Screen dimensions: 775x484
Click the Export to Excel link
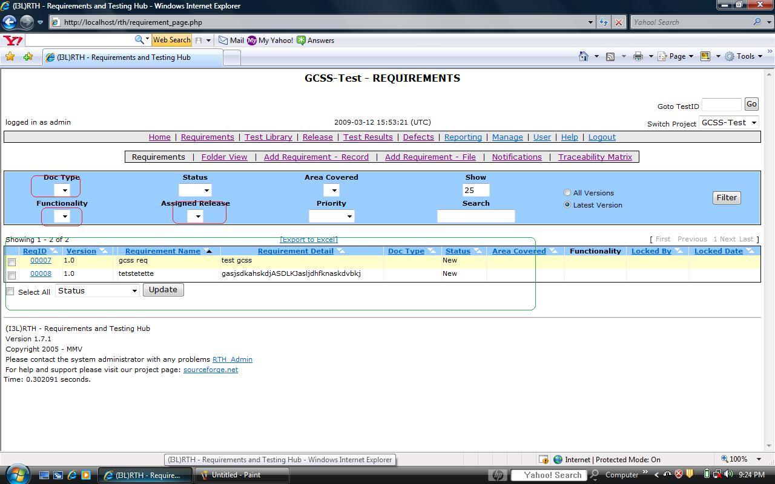click(309, 240)
